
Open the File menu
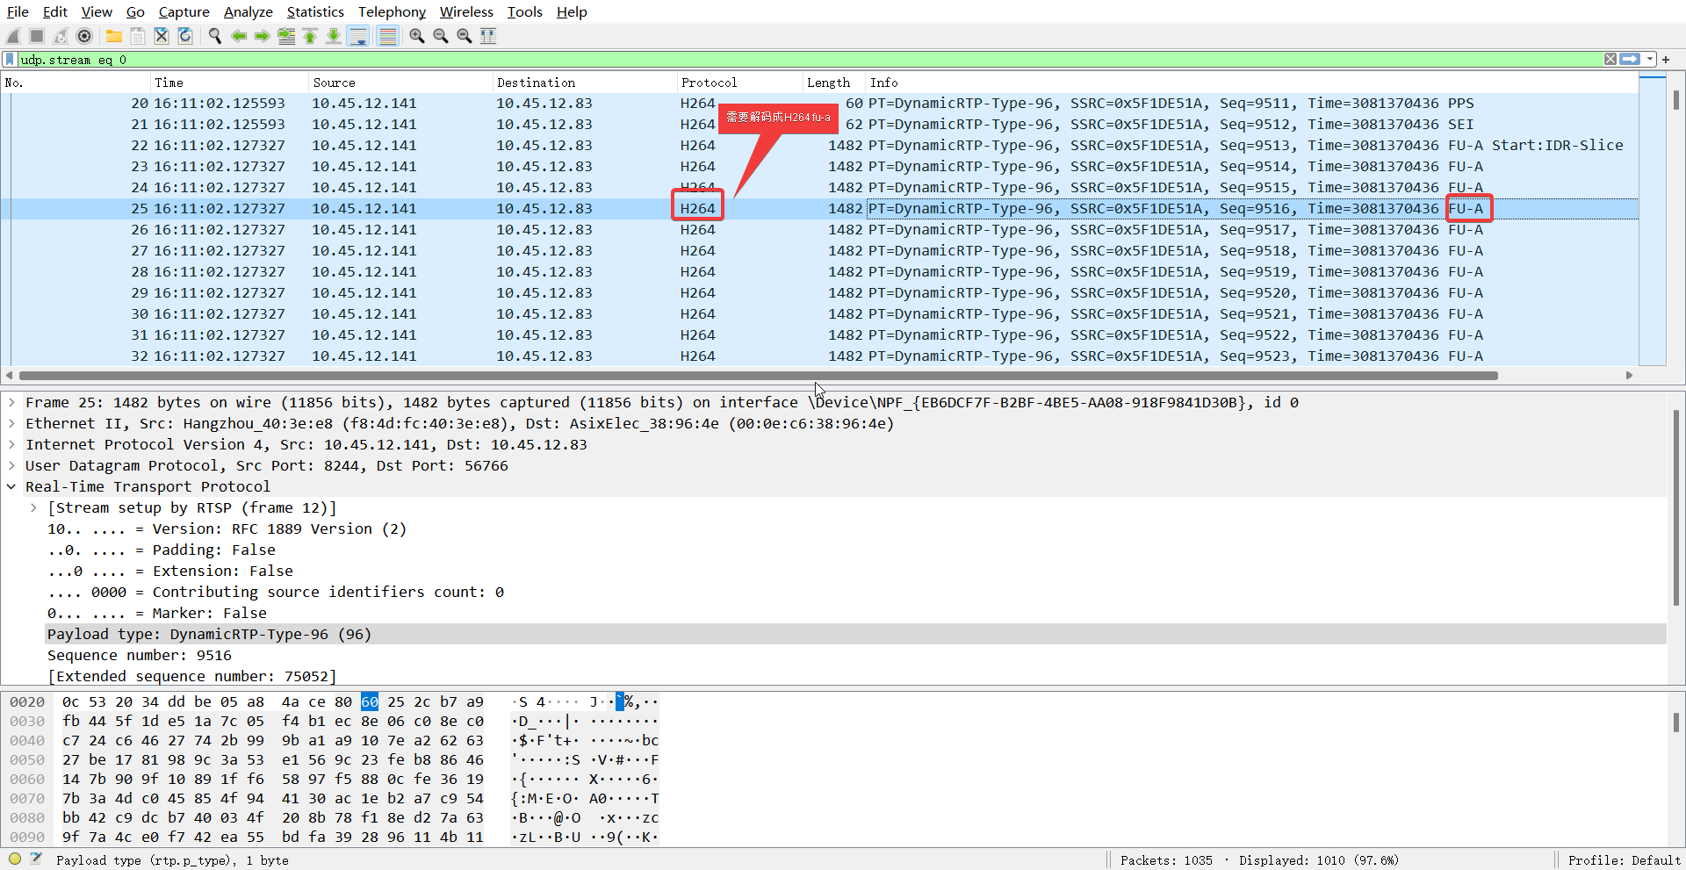pyautogui.click(x=18, y=11)
